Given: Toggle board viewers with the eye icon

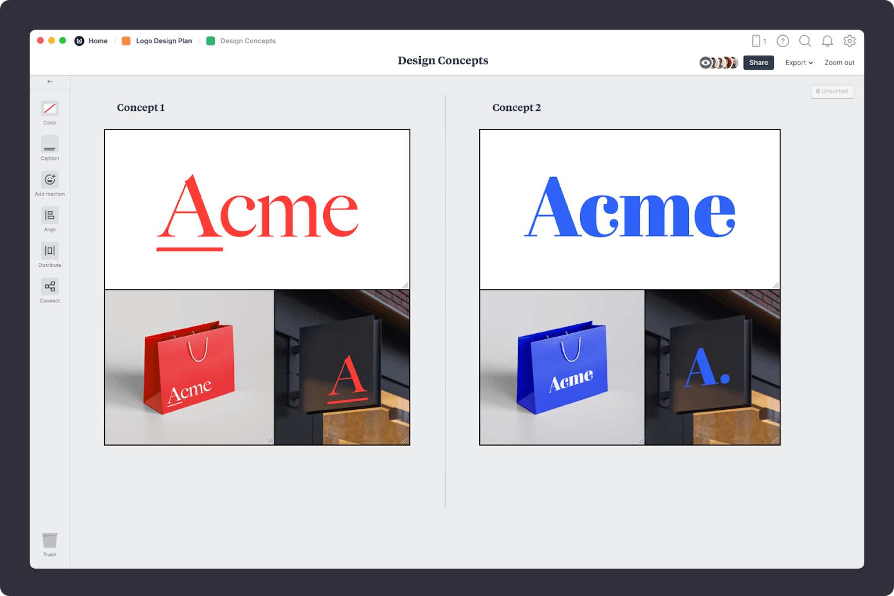Looking at the screenshot, I should [x=705, y=63].
